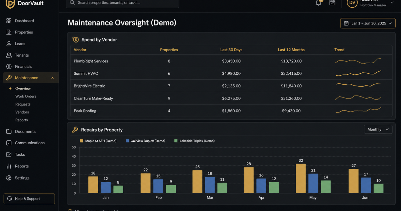Select Reports under Maintenance submenu
The image size is (401, 211).
[21, 120]
